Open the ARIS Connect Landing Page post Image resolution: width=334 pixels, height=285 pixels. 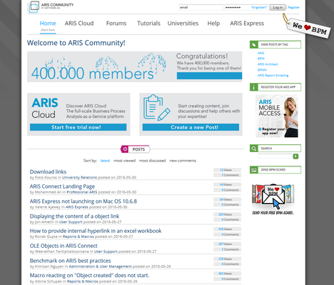click(62, 186)
